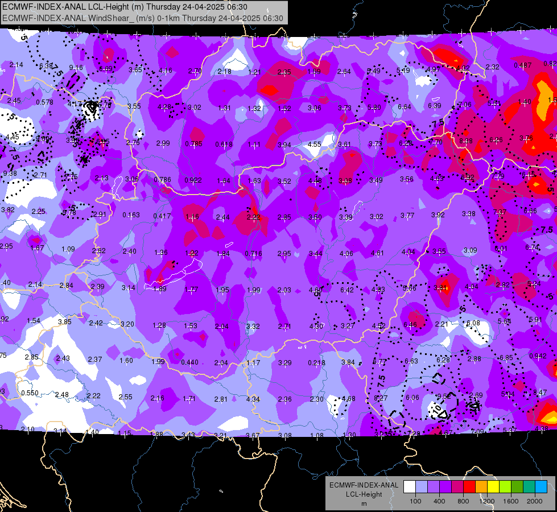
Task: Click the wind shear value '0.163'
Action: point(131,215)
